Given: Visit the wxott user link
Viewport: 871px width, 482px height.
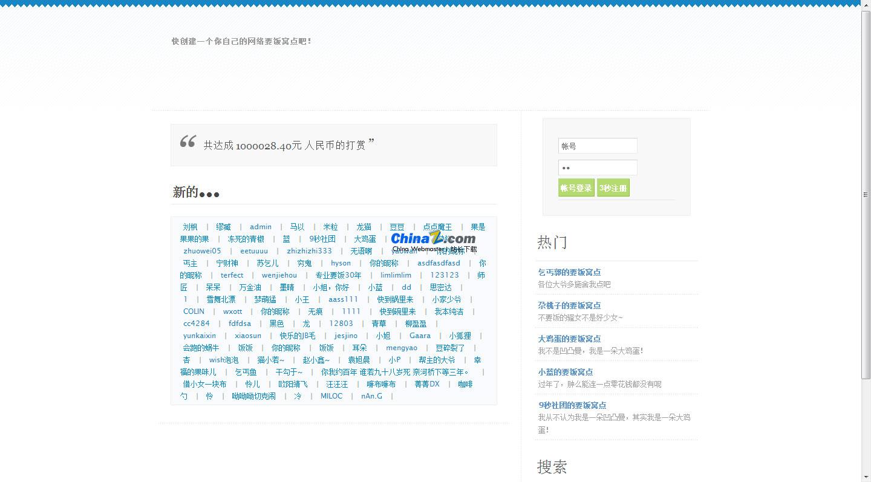Looking at the screenshot, I should (x=232, y=311).
